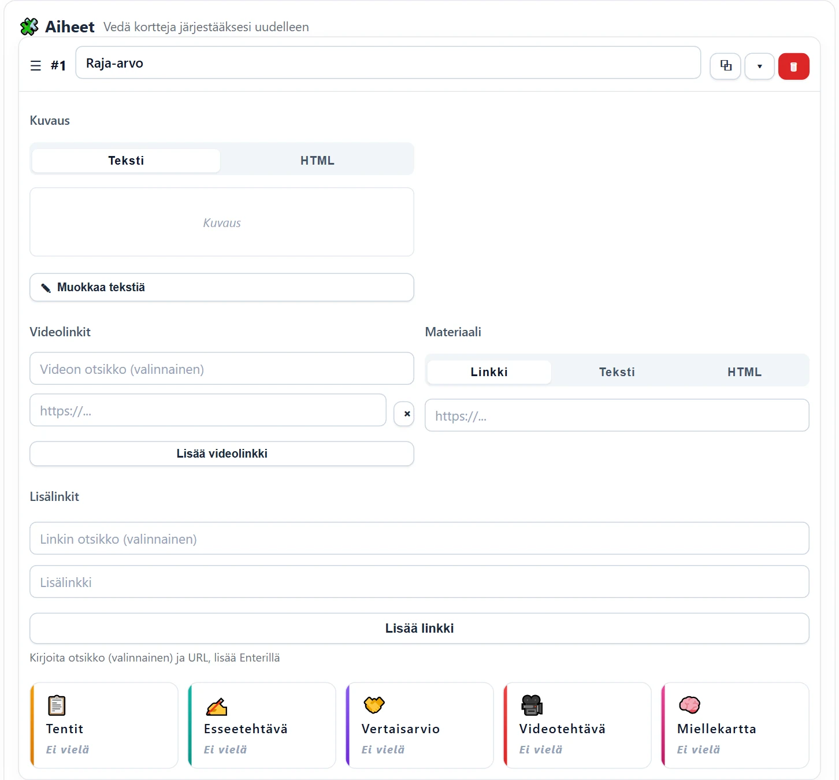
Task: Click the Vertaisarvio handshake icon
Action: click(374, 705)
